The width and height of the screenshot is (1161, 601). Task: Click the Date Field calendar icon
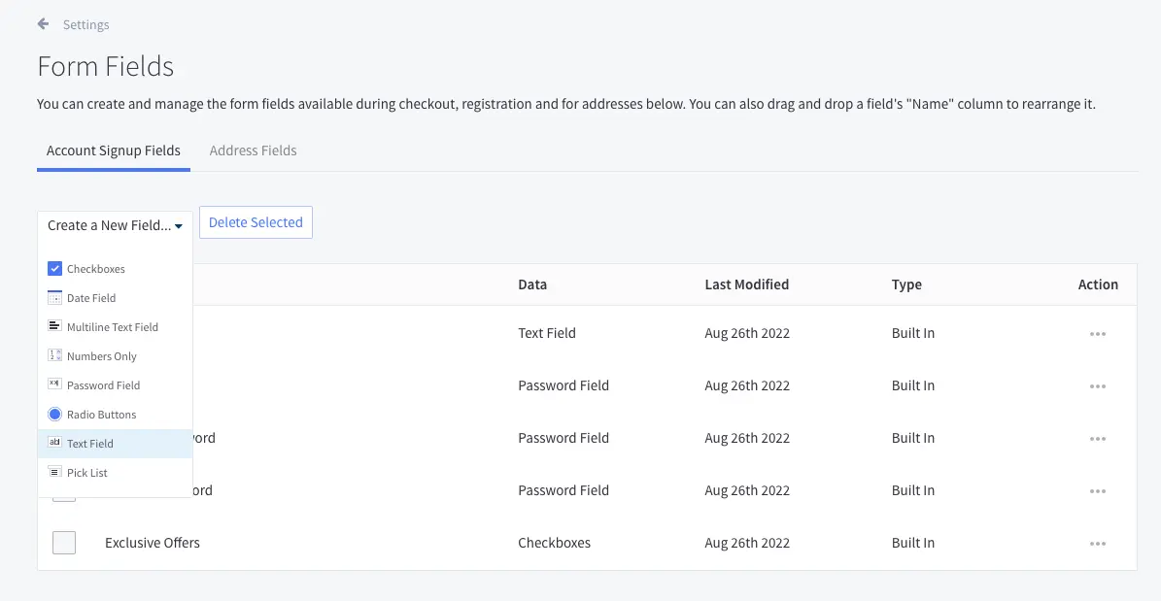click(x=55, y=298)
